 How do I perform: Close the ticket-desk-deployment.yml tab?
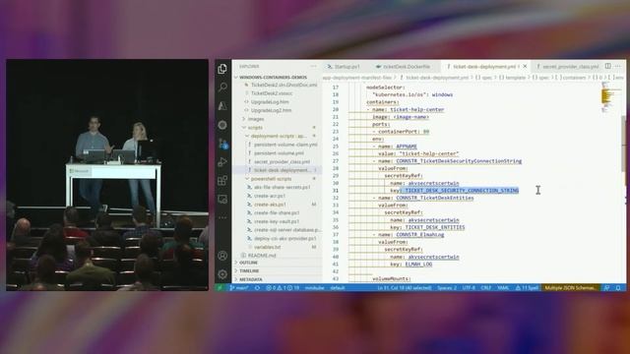pyautogui.click(x=525, y=66)
